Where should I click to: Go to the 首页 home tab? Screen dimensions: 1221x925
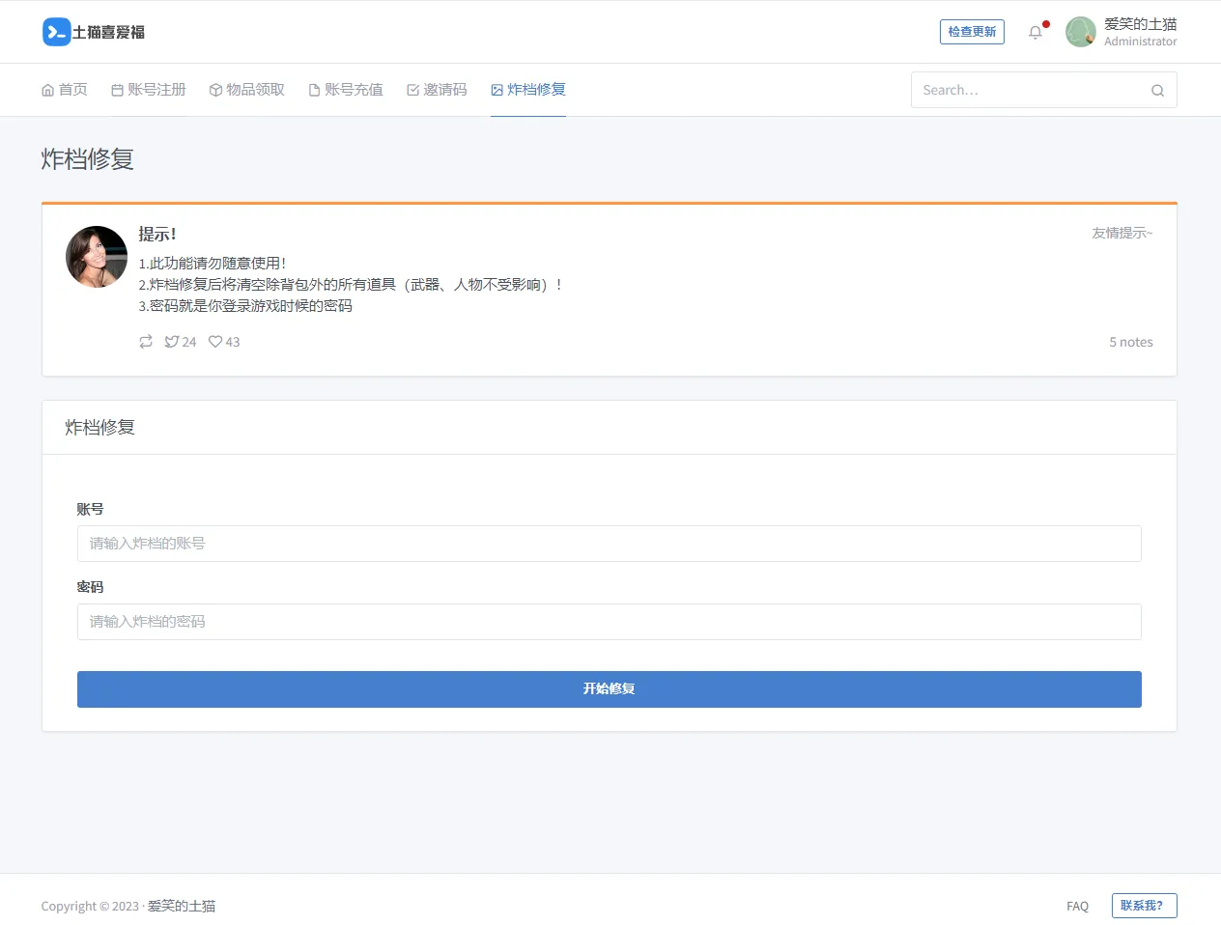tap(65, 90)
